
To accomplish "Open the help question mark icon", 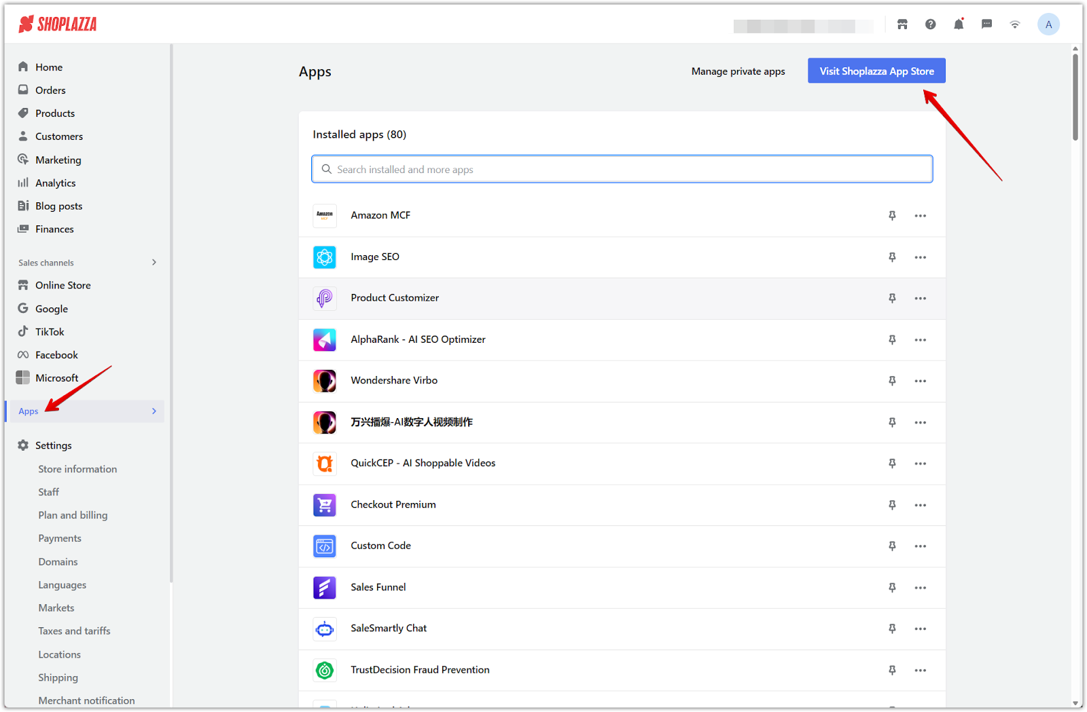I will tap(931, 24).
